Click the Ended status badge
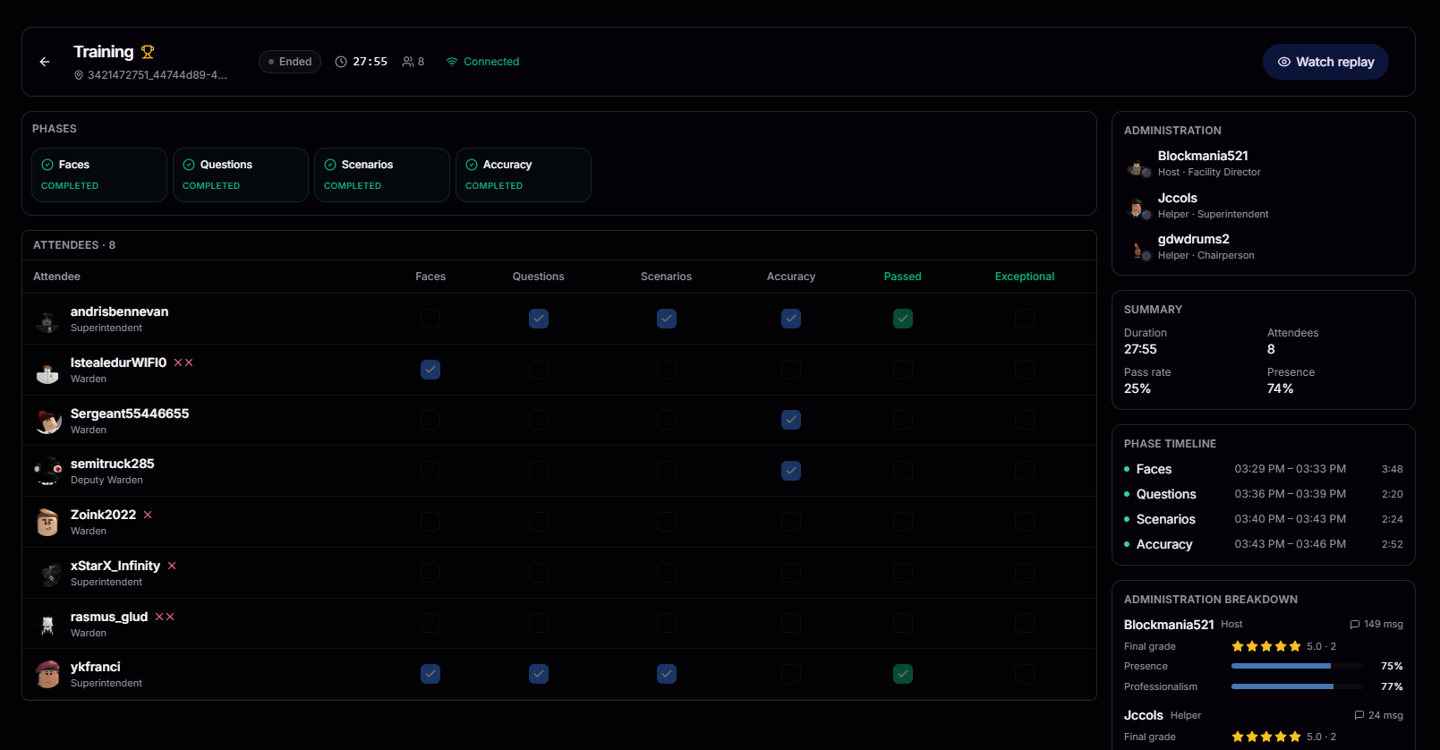The width and height of the screenshot is (1440, 750). (x=290, y=62)
